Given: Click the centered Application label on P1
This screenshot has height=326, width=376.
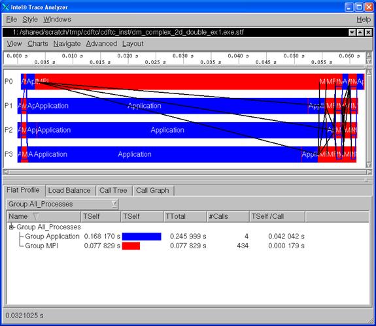Looking at the screenshot, I should tap(145, 106).
